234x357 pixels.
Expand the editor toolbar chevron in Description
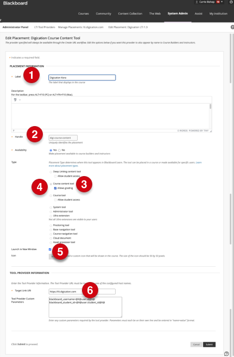(20, 100)
